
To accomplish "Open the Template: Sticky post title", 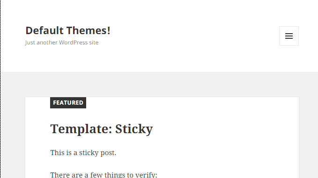I will (x=102, y=129).
